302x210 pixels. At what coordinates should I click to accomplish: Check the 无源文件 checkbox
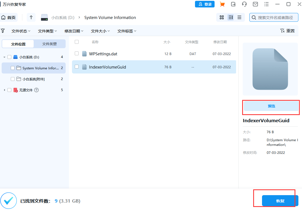click(x=9, y=90)
